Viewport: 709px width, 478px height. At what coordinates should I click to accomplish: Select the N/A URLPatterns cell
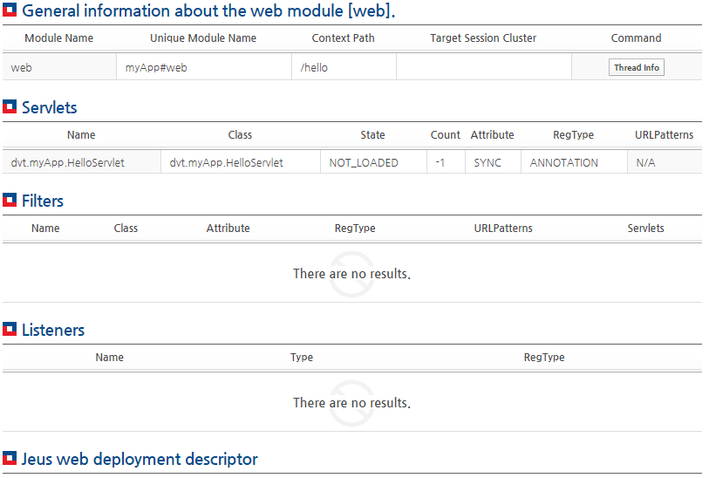point(665,162)
